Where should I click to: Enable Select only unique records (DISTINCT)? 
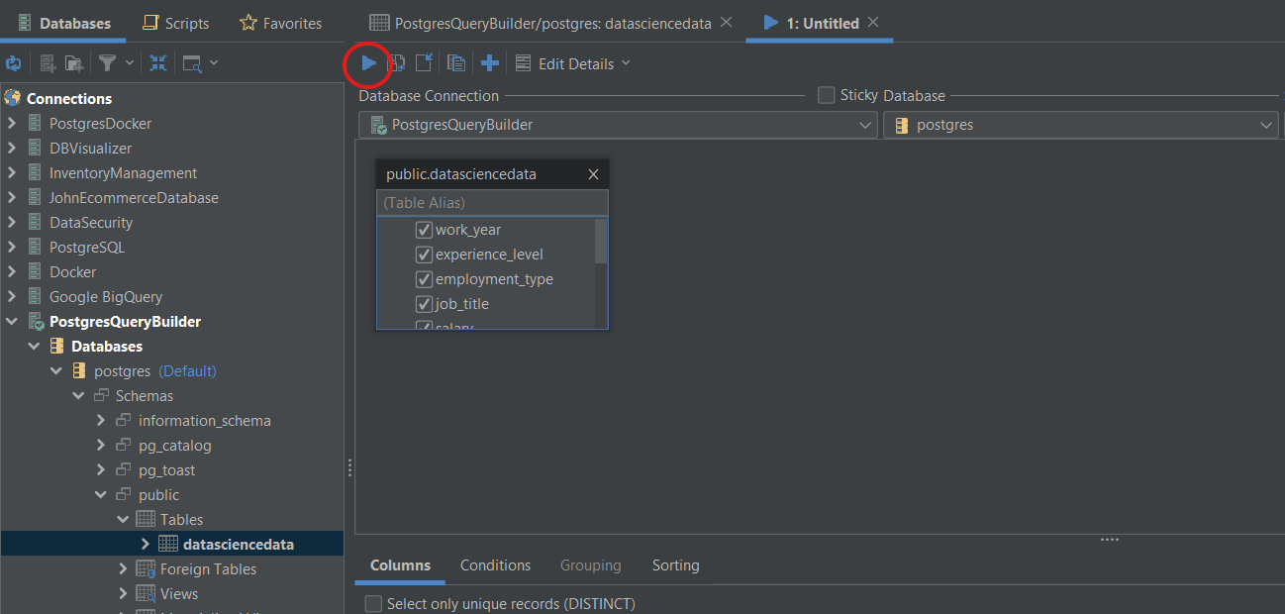pyautogui.click(x=373, y=603)
